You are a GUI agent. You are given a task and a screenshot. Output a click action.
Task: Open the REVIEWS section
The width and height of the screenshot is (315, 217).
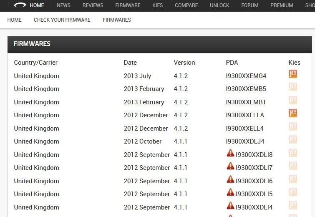(x=93, y=5)
